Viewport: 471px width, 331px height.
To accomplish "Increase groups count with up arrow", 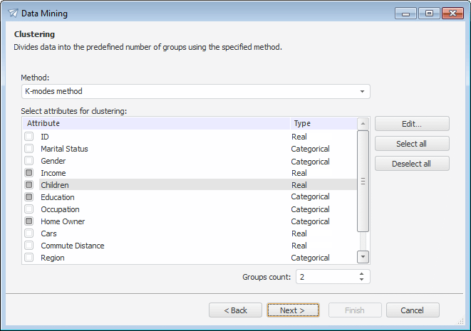I will coord(362,273).
